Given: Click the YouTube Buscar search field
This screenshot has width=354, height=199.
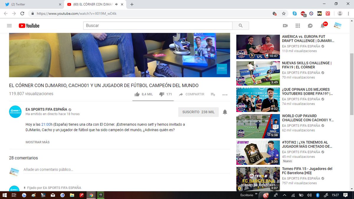Looking at the screenshot, I should pyautogui.click(x=158, y=26).
